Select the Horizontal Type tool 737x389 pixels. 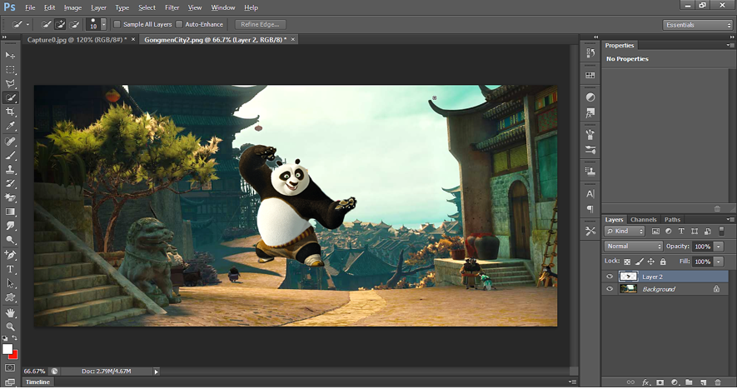coord(10,269)
